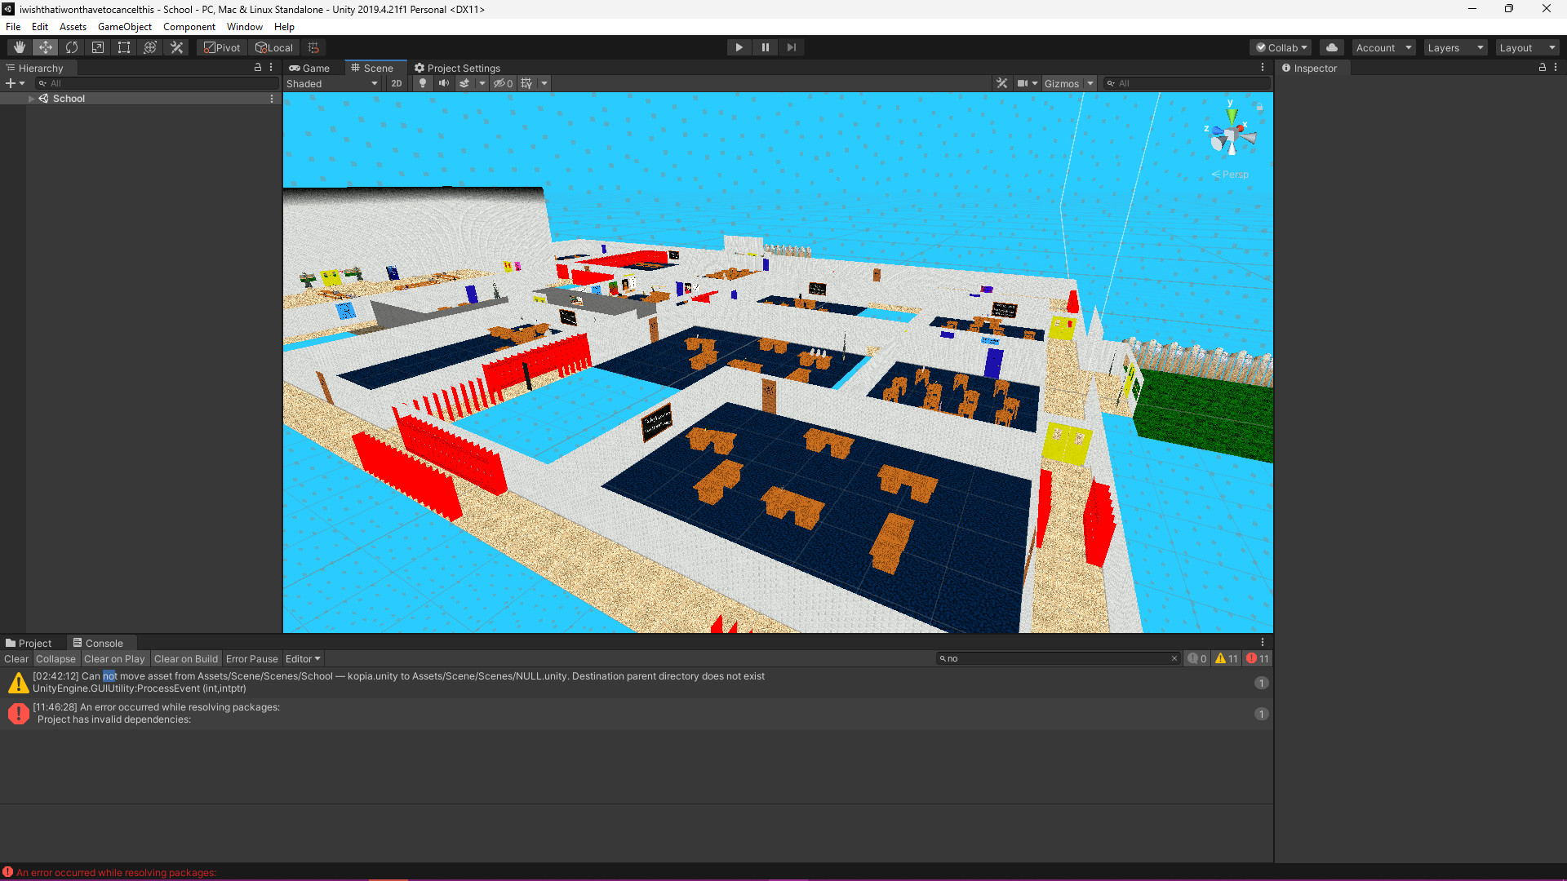Open the GameObject menu

coord(124,26)
